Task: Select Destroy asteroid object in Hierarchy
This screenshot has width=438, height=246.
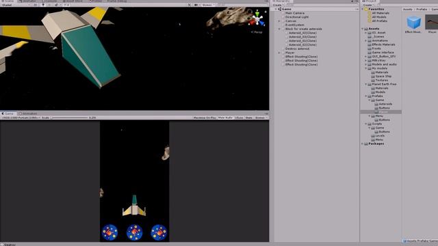Action: coord(297,49)
